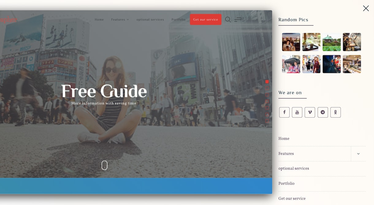Open the couple at night skyline thumbnail
This screenshot has height=205, width=374.
291,42
